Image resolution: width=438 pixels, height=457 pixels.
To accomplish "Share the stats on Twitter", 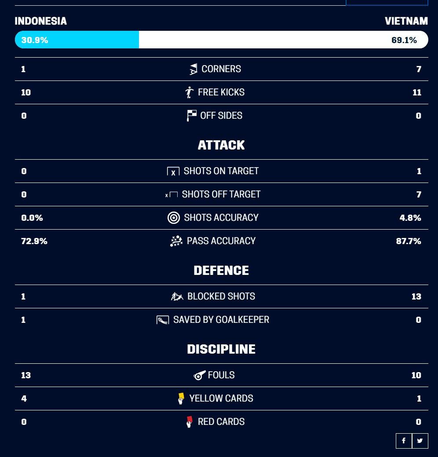I will click(x=420, y=441).
